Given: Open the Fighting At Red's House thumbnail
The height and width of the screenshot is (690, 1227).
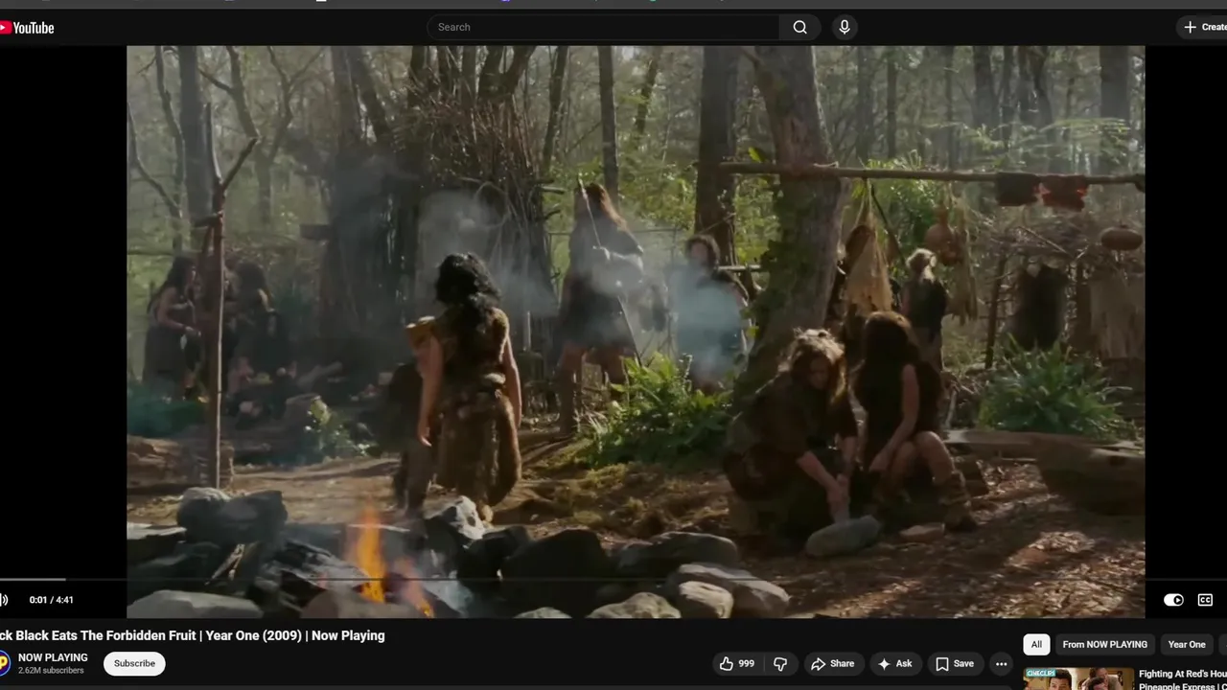Looking at the screenshot, I should [1077, 678].
